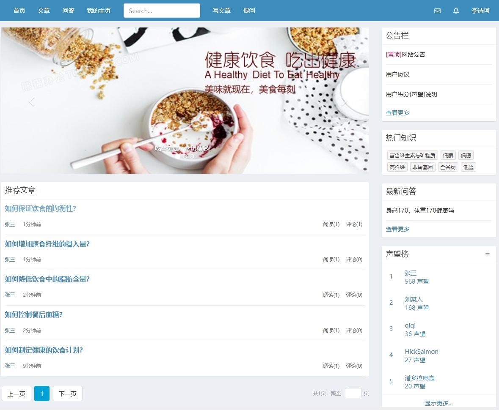This screenshot has height=410, width=499.
Task: Click page 1 pagination button
Action: [42, 394]
